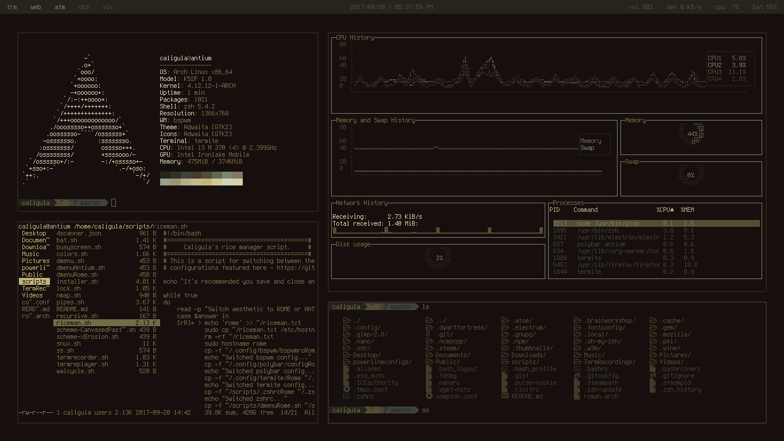This screenshot has height=441, width=784.
Task: Select the polybar antium process row
Action: coord(656,244)
